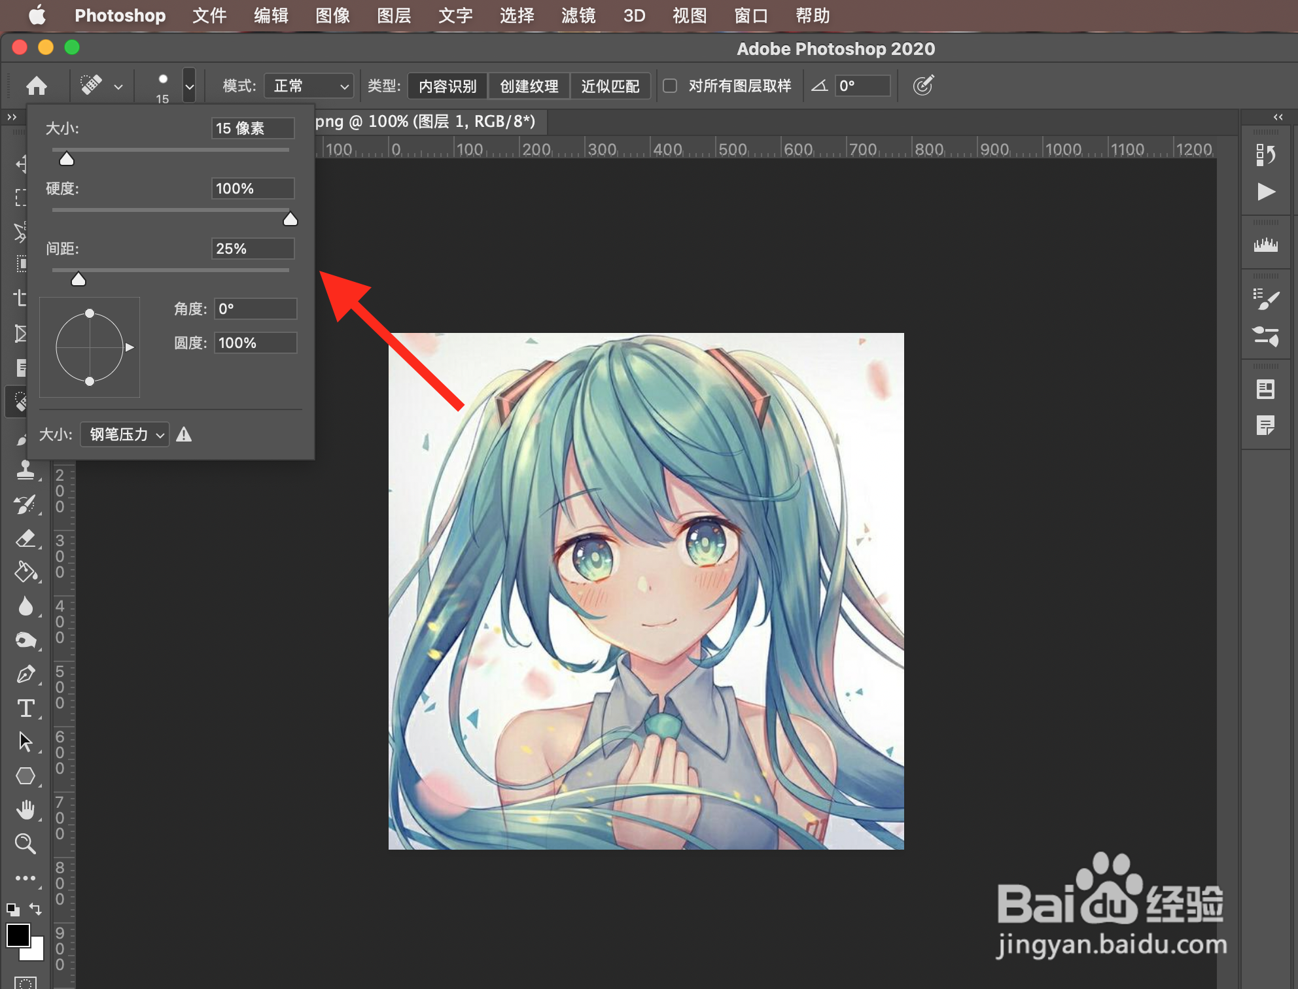
Task: Open the 编辑 menu
Action: pyautogui.click(x=271, y=16)
